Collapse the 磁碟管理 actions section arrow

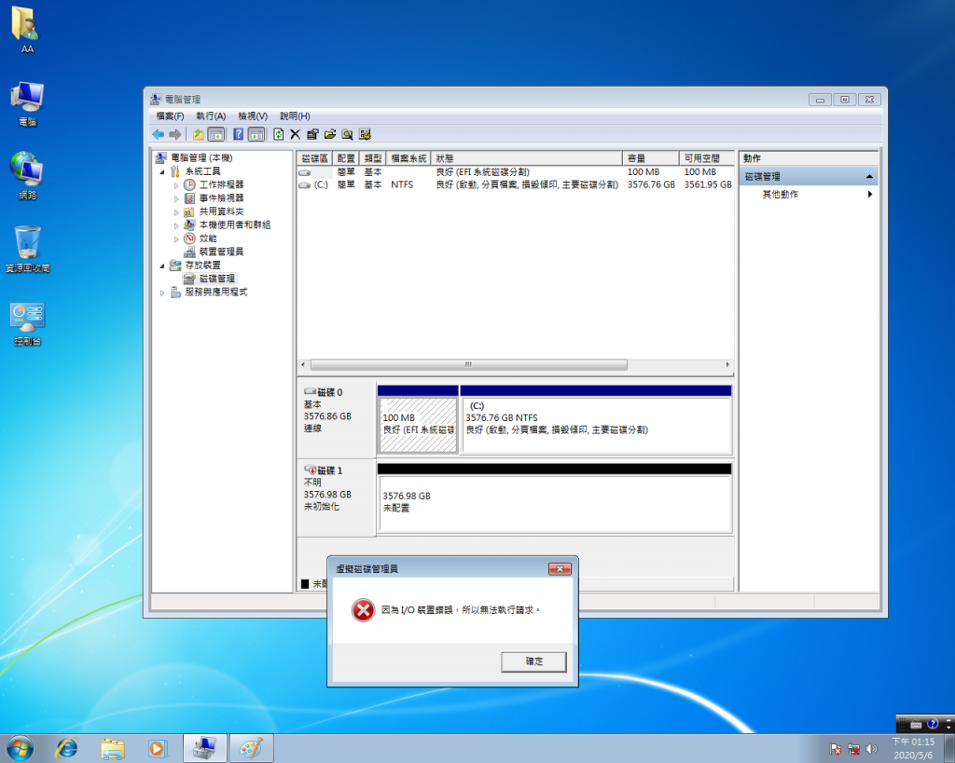click(869, 176)
